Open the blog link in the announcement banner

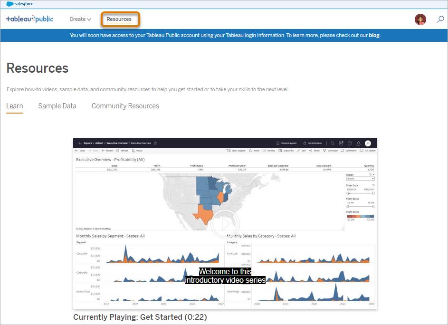pos(374,35)
